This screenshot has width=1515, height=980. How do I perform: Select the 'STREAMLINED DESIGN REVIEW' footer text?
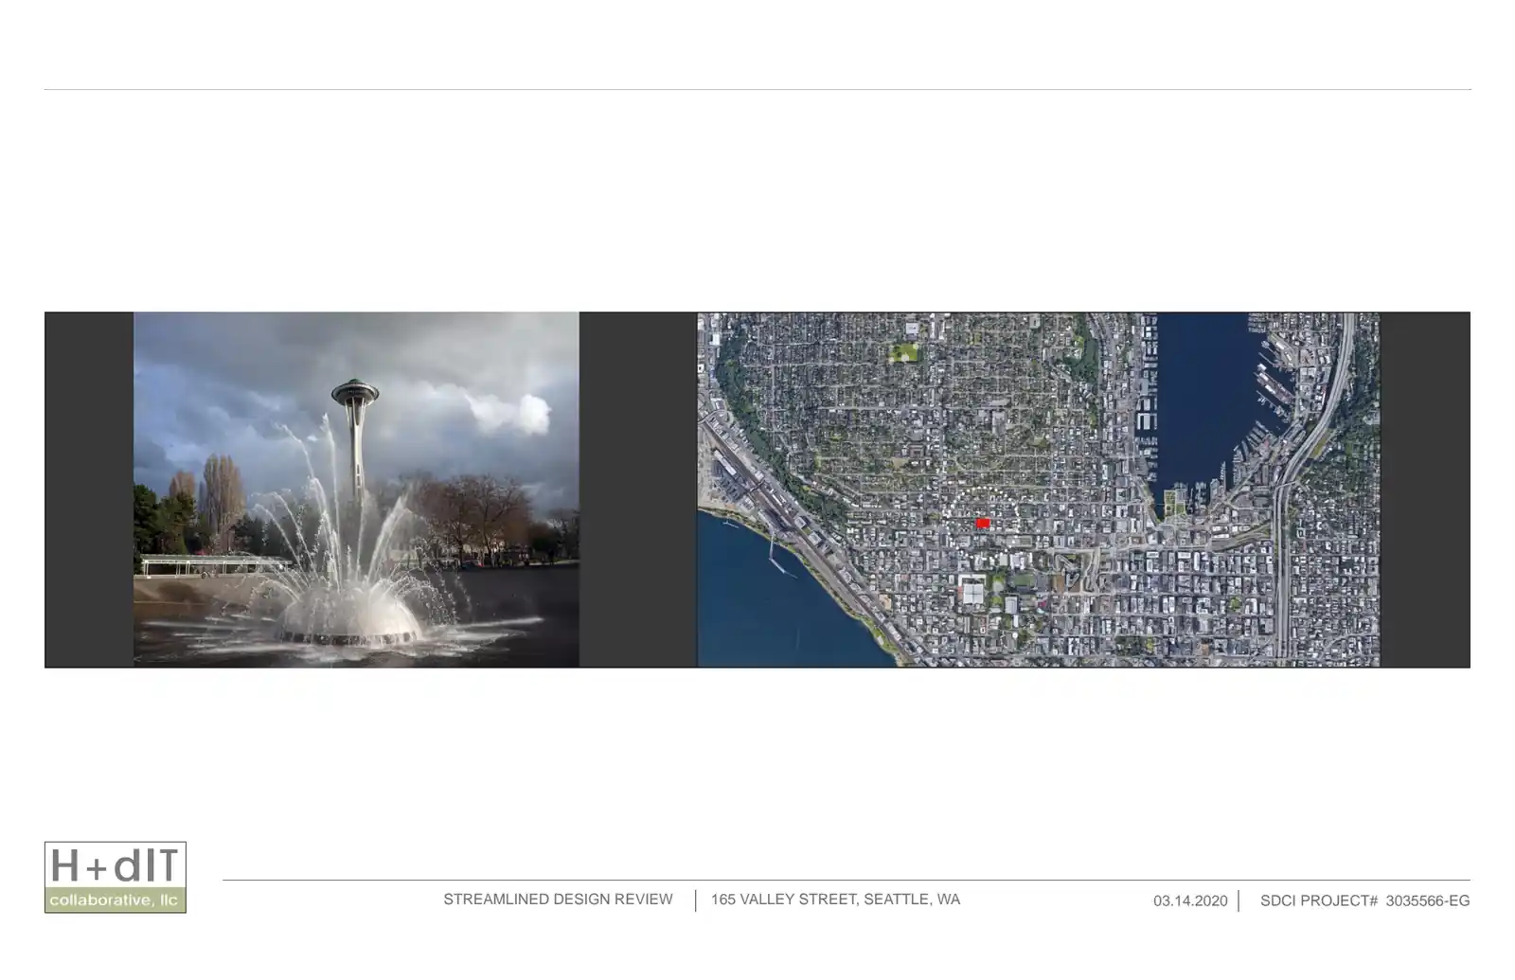click(558, 900)
